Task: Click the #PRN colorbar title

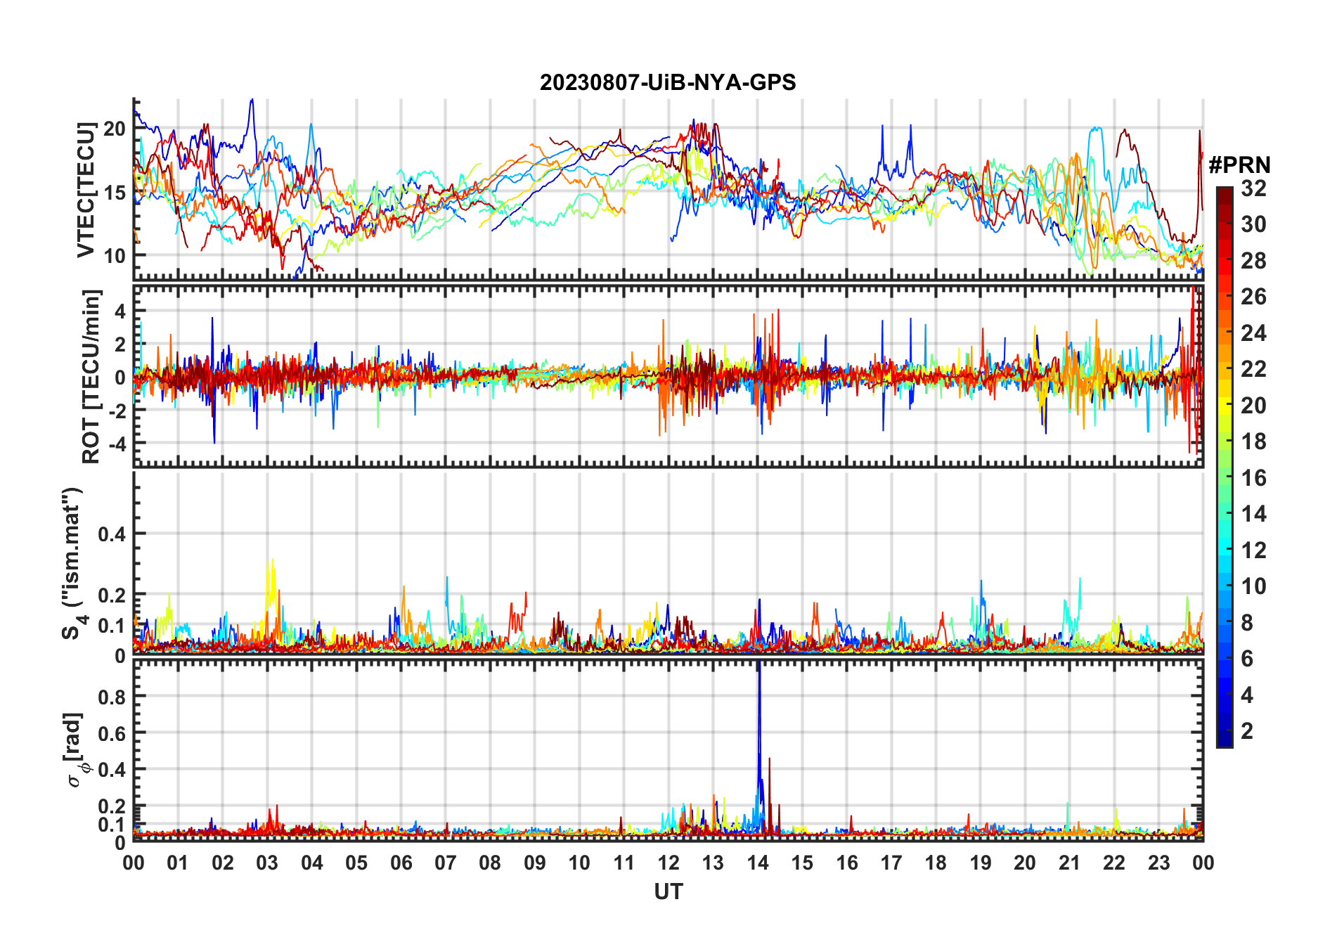Action: point(1239,165)
